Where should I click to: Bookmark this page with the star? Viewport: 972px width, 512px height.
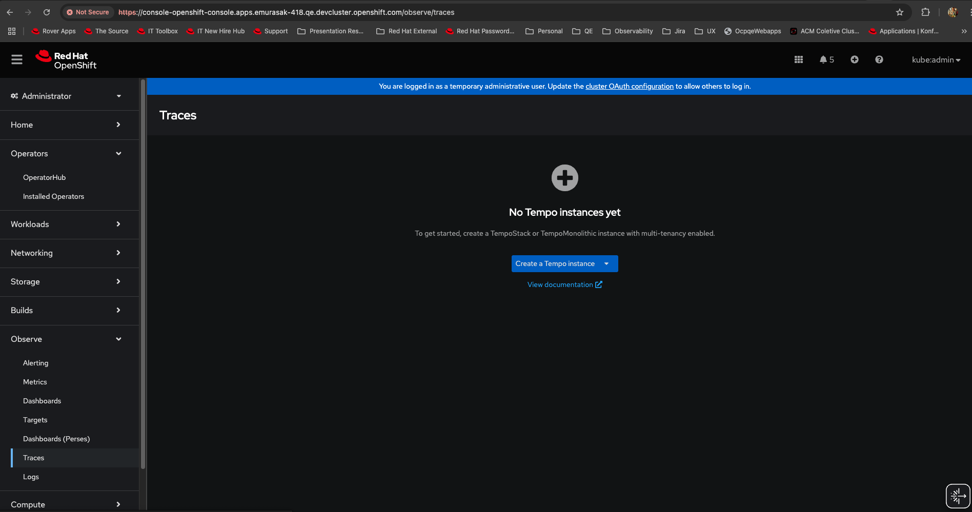click(x=900, y=12)
